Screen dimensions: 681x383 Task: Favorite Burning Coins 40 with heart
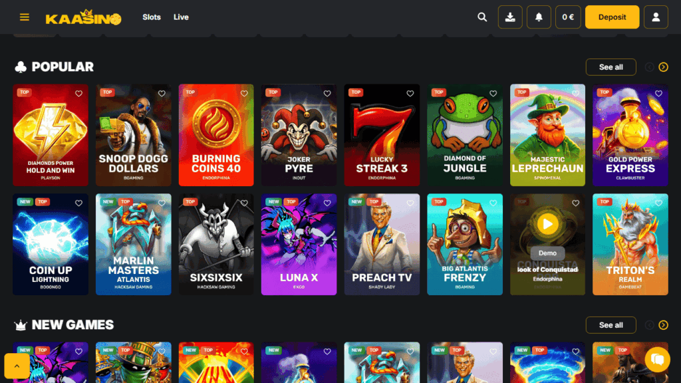click(244, 93)
